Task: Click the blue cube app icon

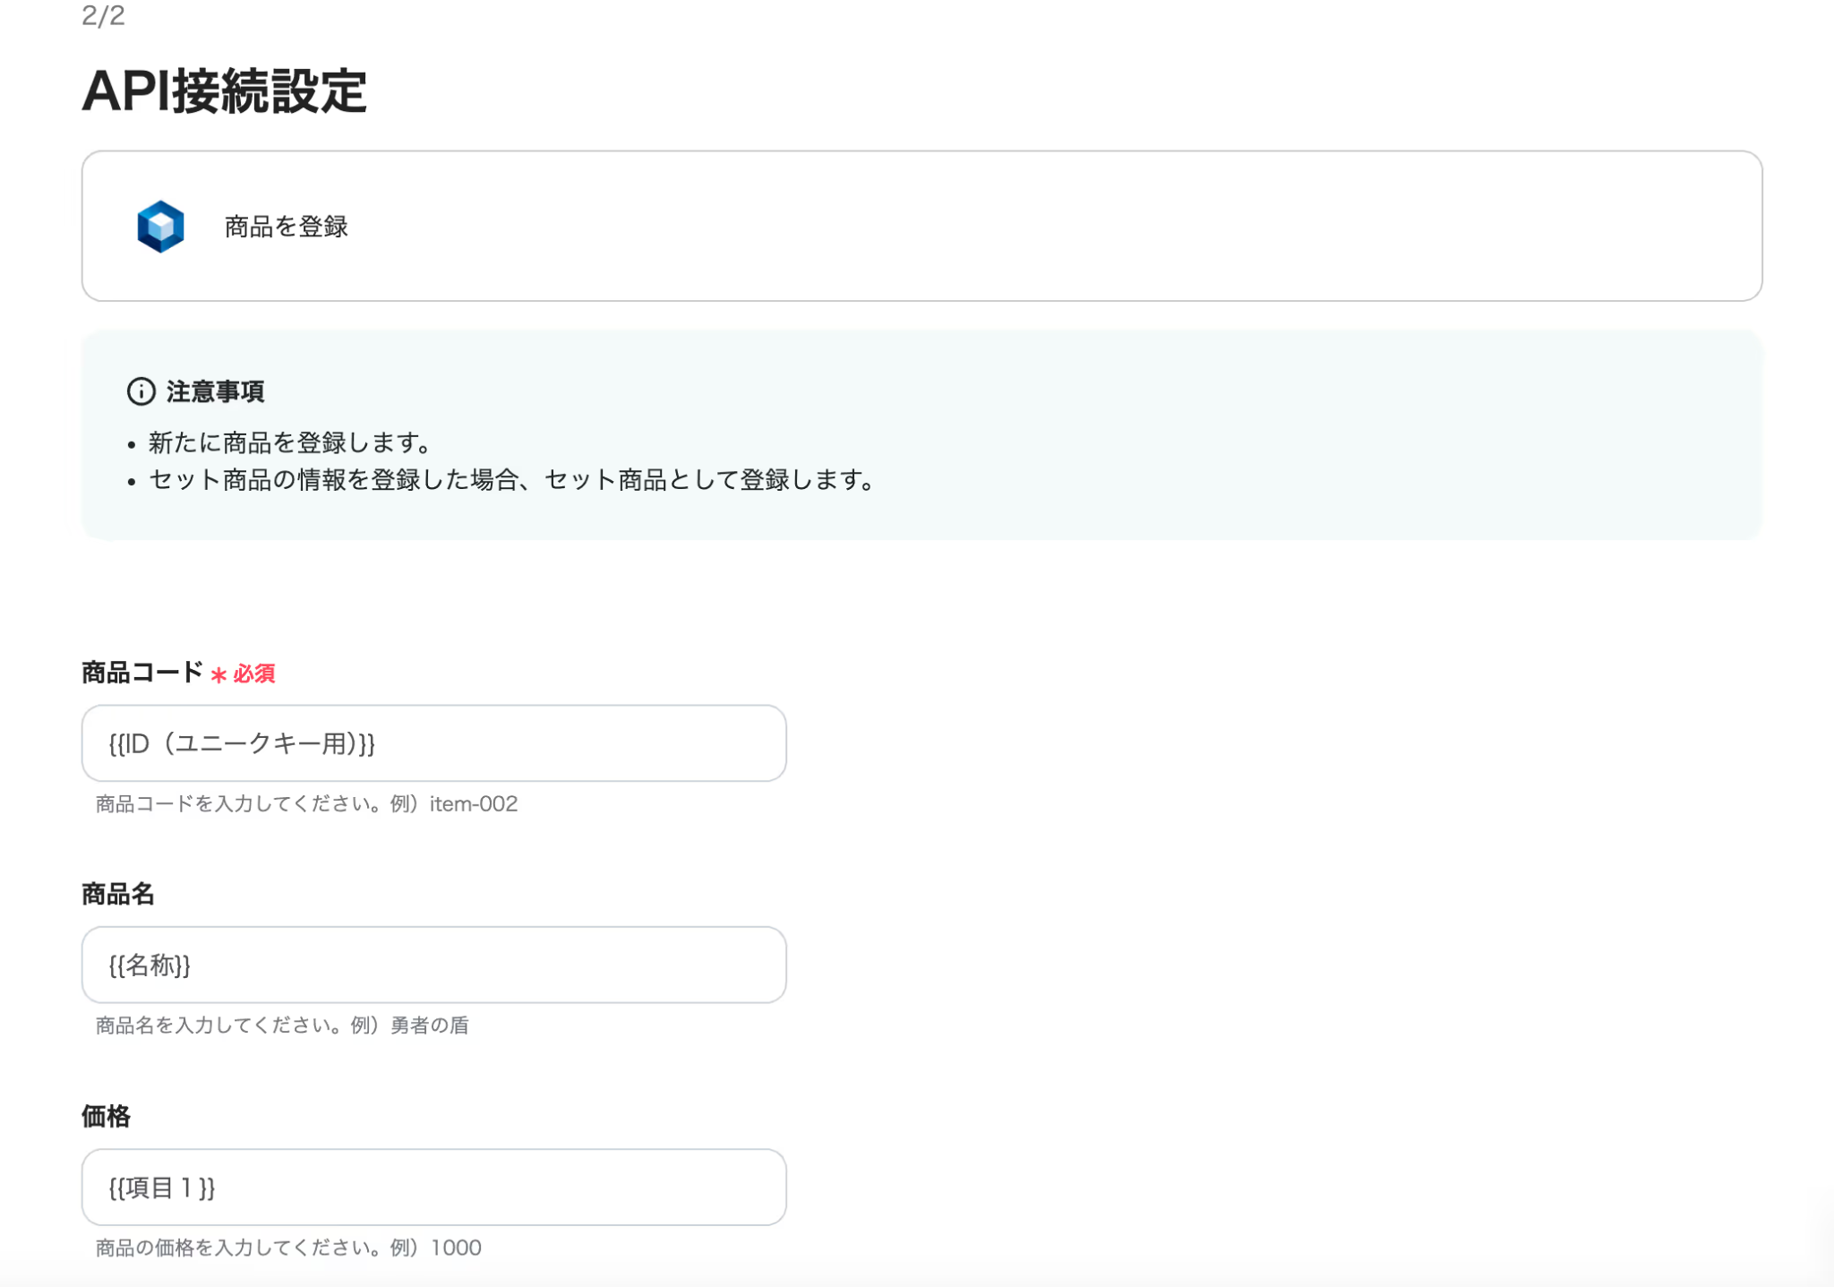Action: coord(160,226)
